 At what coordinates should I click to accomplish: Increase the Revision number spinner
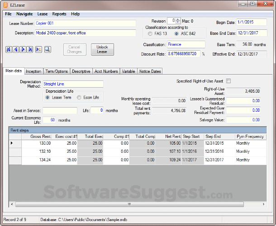178,19
